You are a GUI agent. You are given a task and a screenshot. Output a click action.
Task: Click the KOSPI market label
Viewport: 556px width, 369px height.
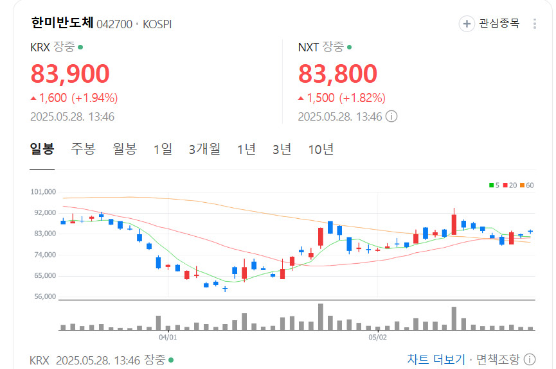[157, 24]
